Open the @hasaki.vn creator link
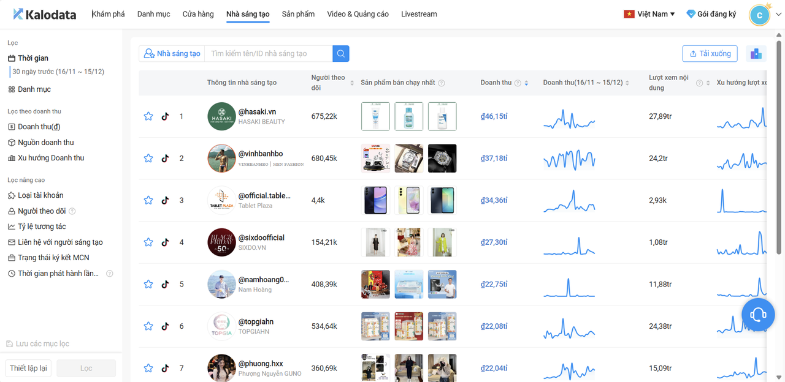 pos(257,112)
